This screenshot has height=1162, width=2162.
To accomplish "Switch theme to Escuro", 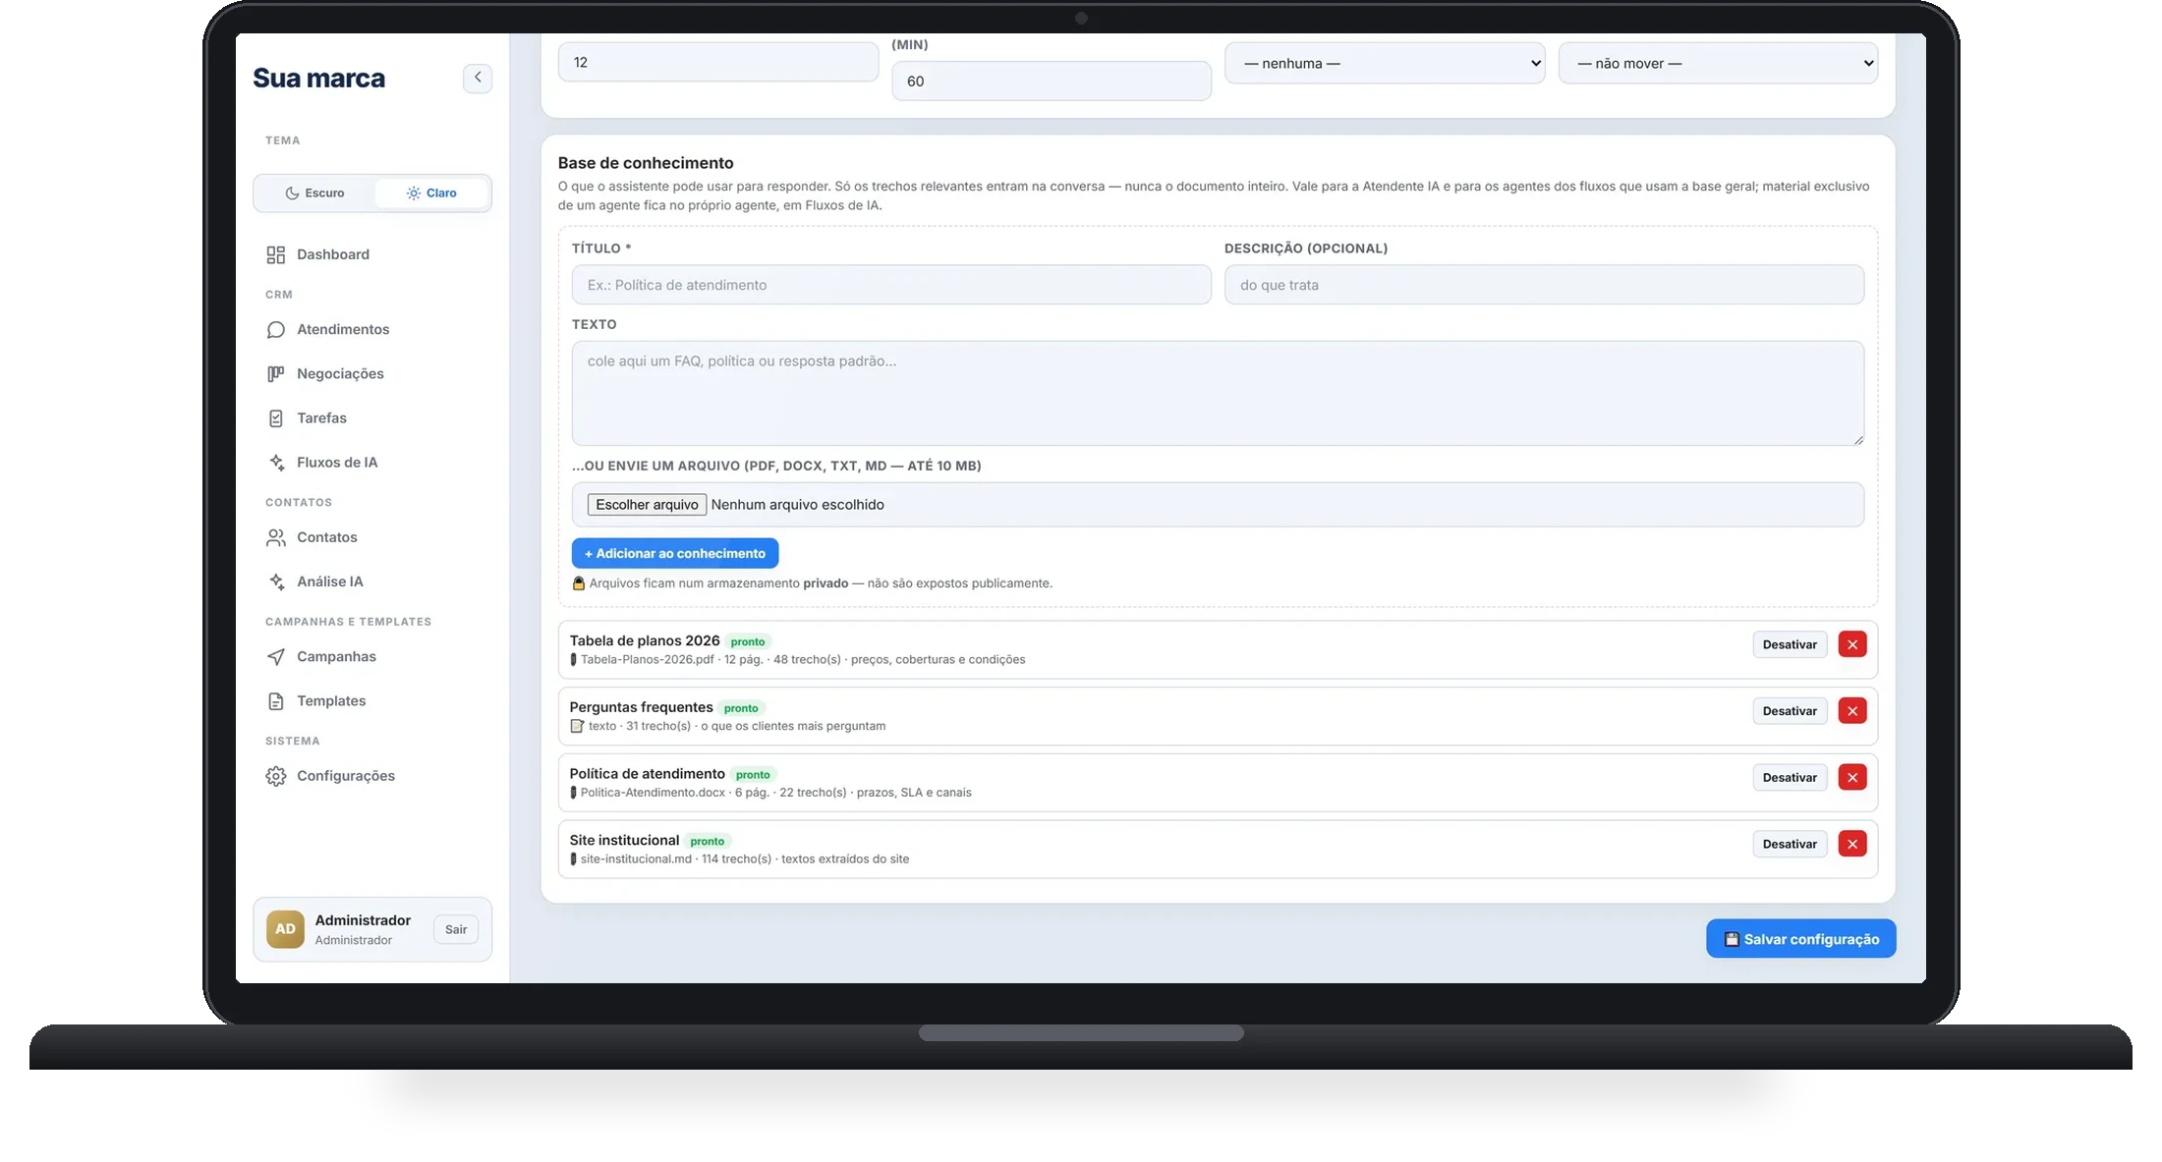I will 314,193.
